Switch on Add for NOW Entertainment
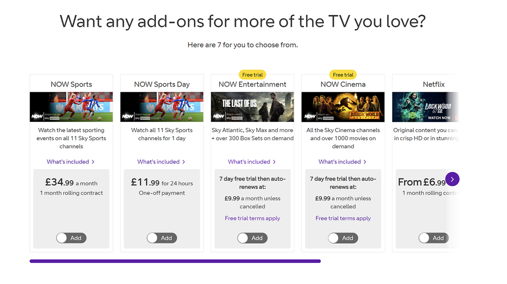The height and width of the screenshot is (284, 507). point(252,238)
